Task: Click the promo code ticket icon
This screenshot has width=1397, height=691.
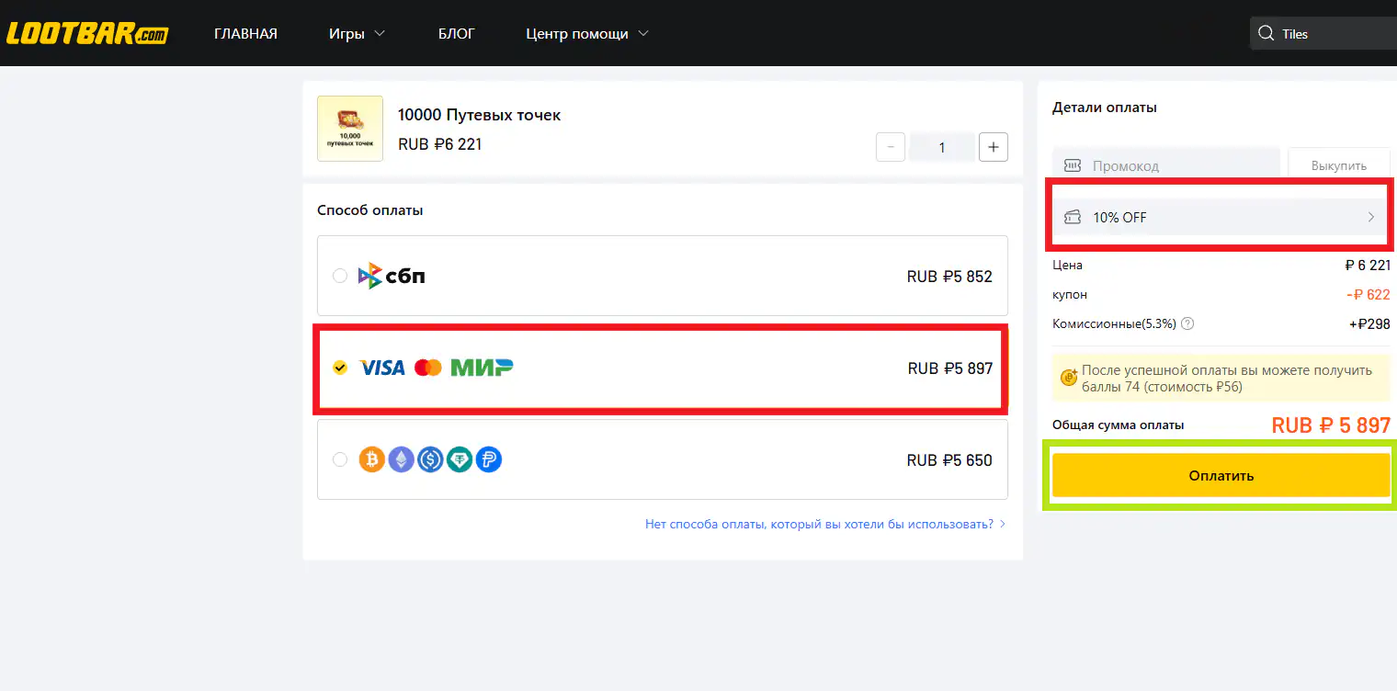Action: coord(1073,166)
